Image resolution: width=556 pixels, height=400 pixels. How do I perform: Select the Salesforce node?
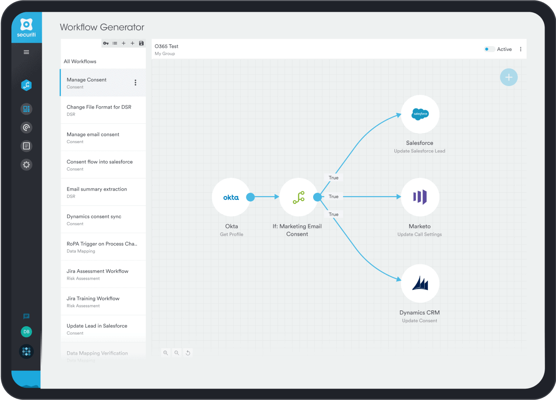pyautogui.click(x=420, y=114)
